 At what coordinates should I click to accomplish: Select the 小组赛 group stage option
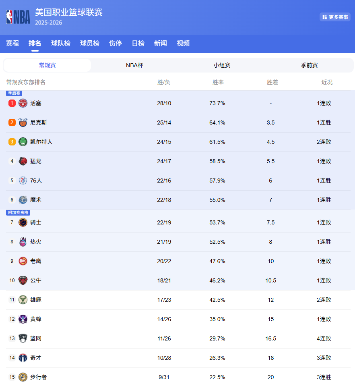222,65
